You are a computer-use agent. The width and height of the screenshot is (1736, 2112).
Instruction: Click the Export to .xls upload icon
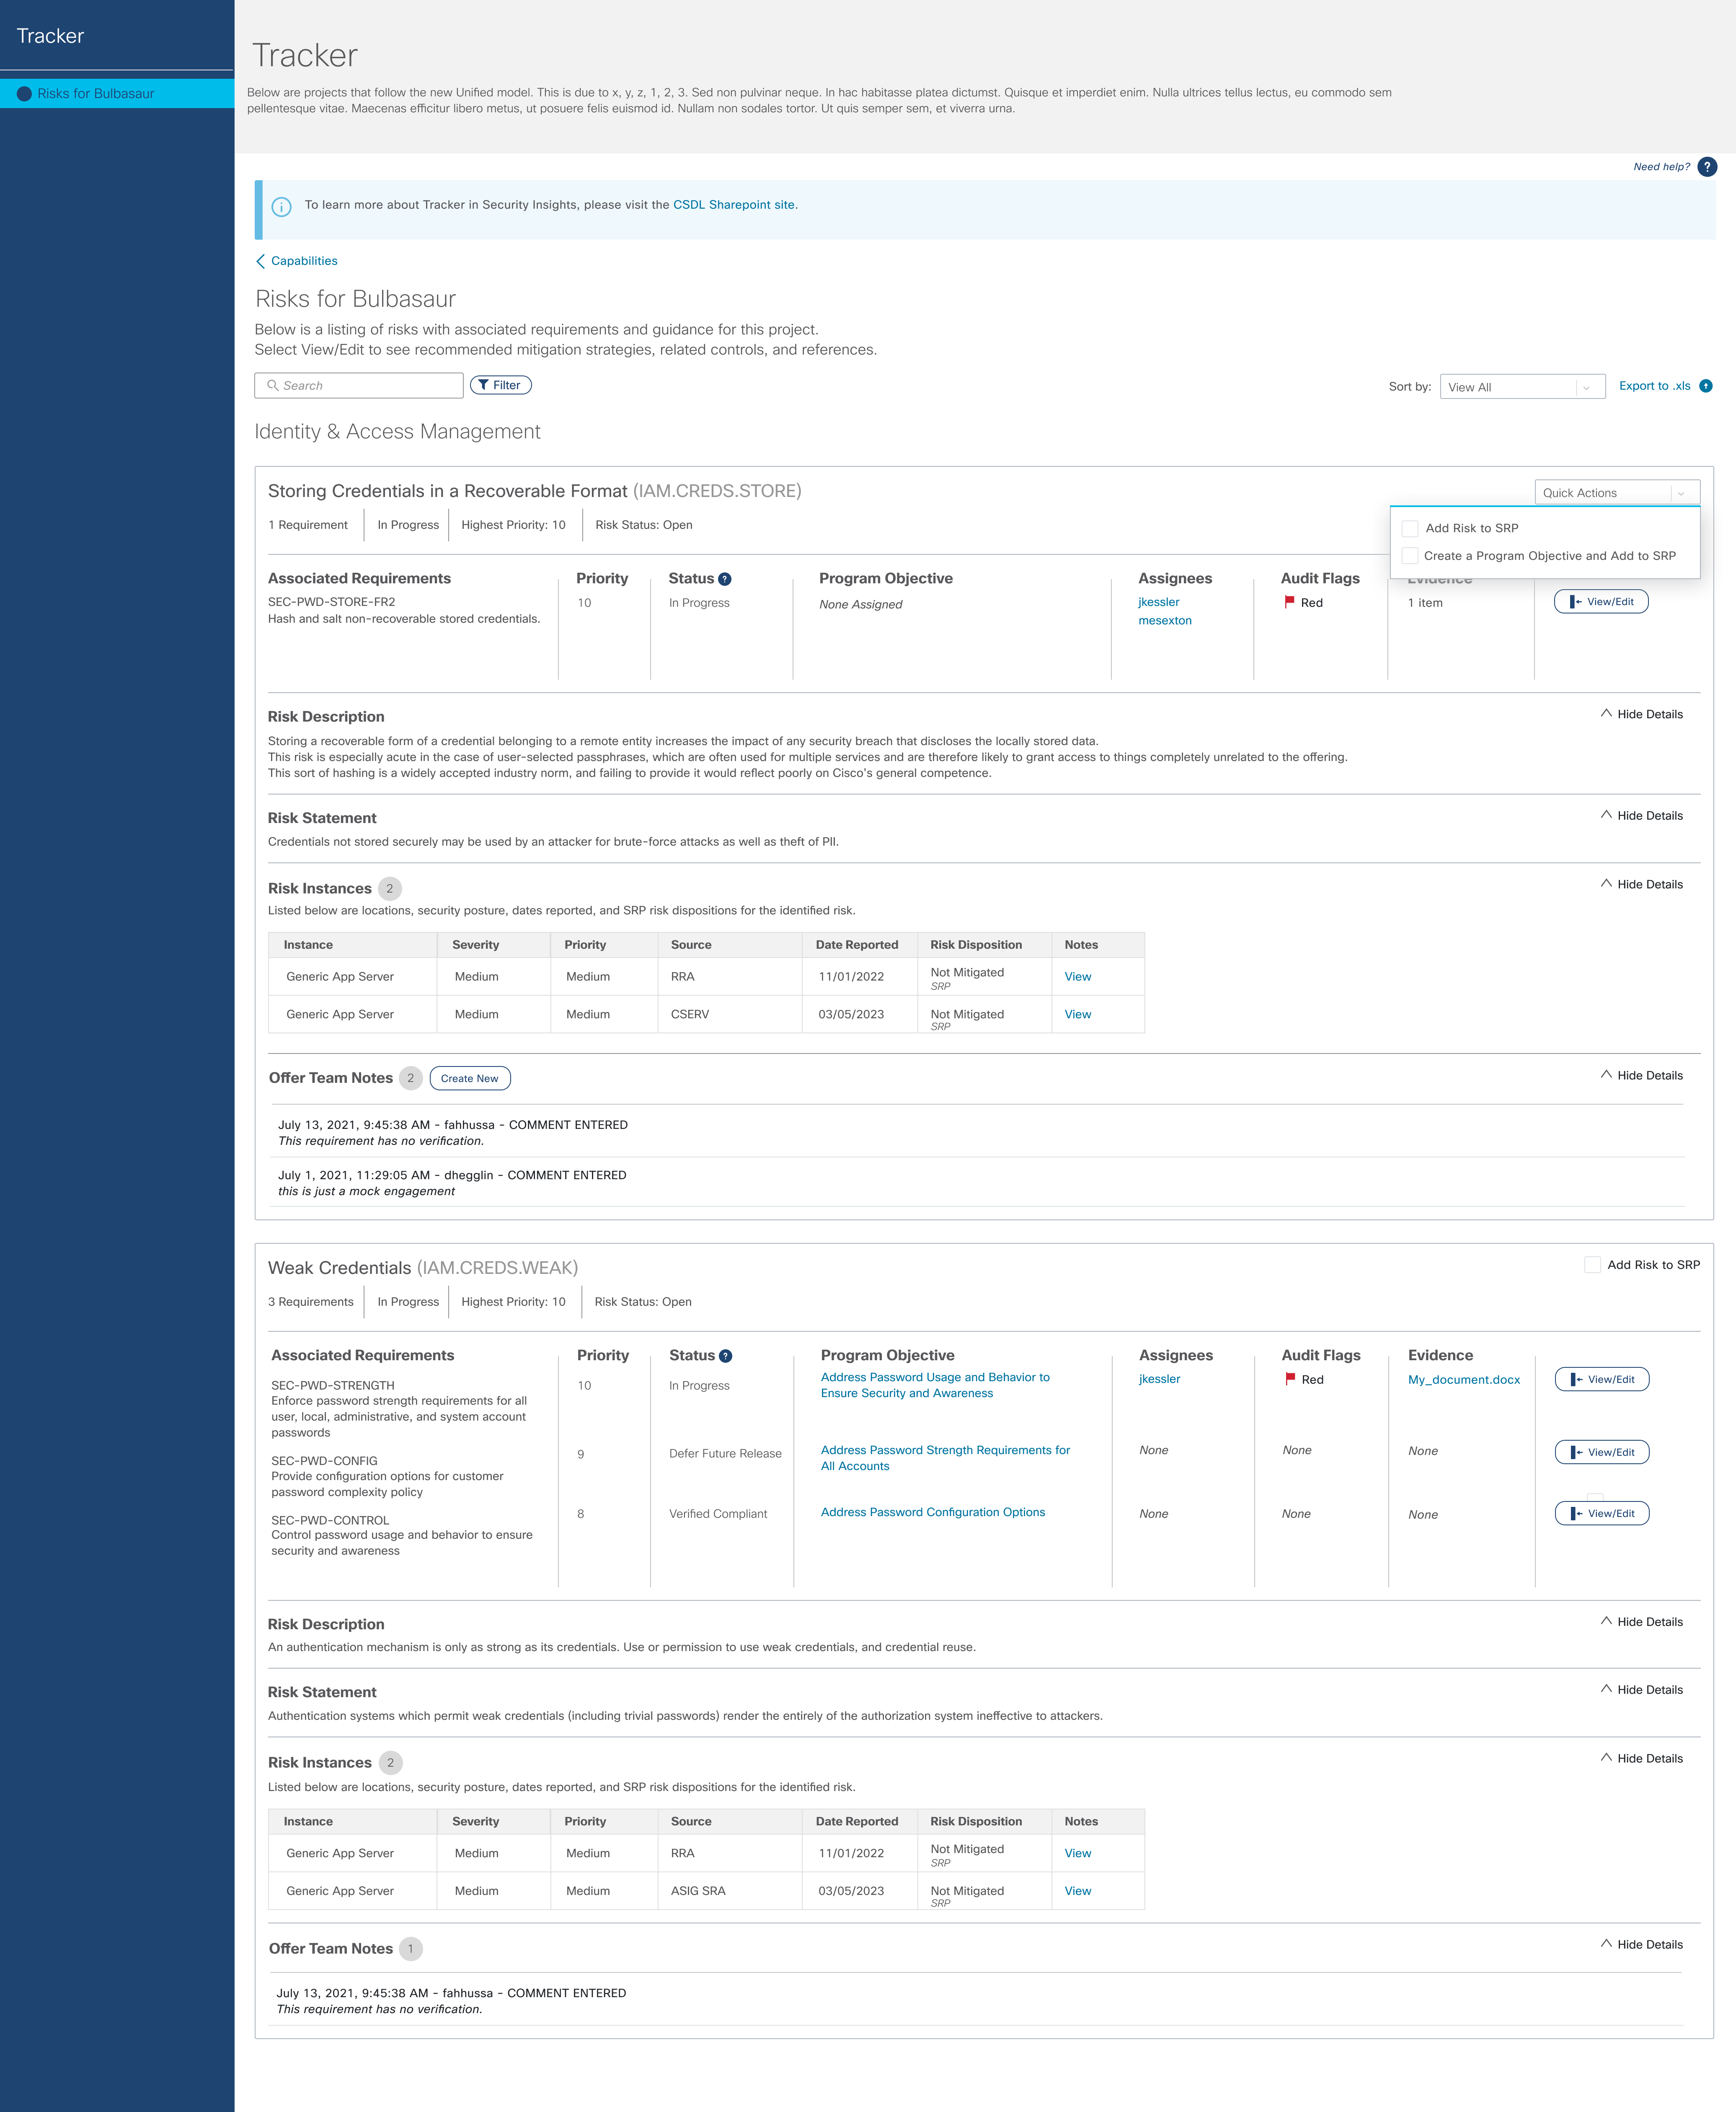pos(1706,386)
